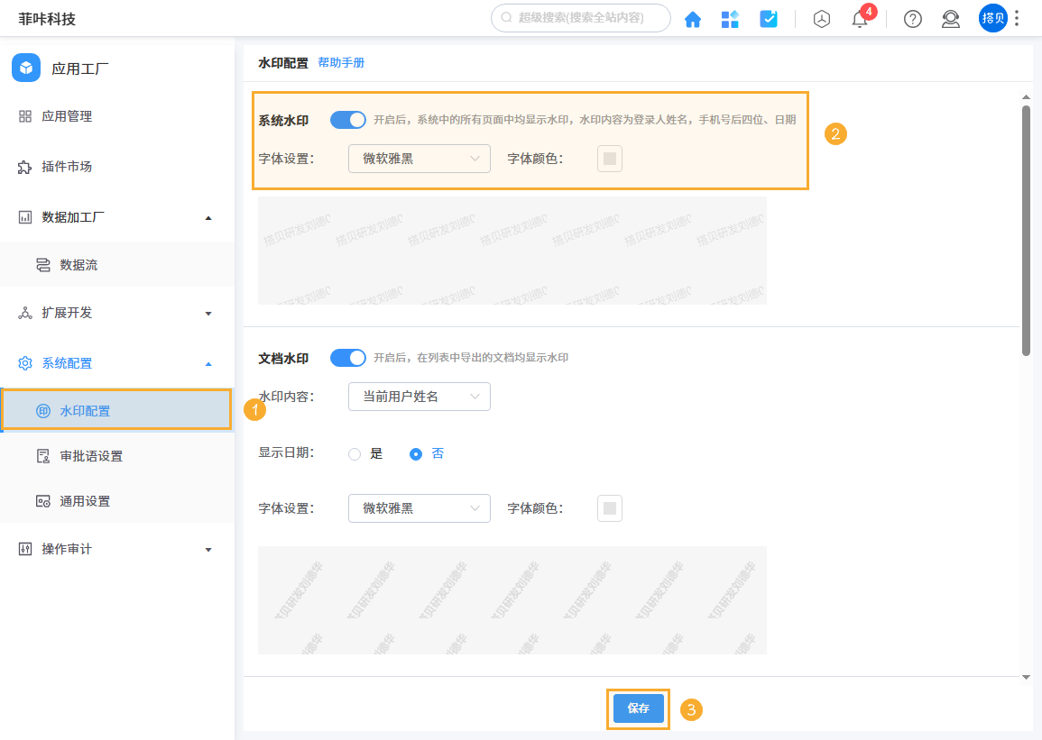The height and width of the screenshot is (740, 1042).
Task: Open the blue task checkbox icon
Action: (768, 18)
